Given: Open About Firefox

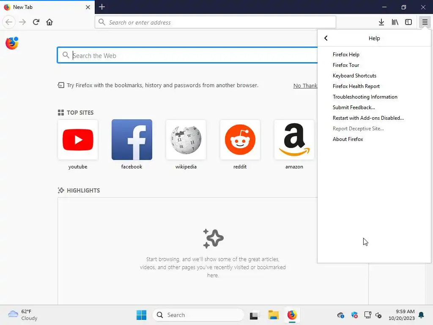Looking at the screenshot, I should tap(374, 139).
